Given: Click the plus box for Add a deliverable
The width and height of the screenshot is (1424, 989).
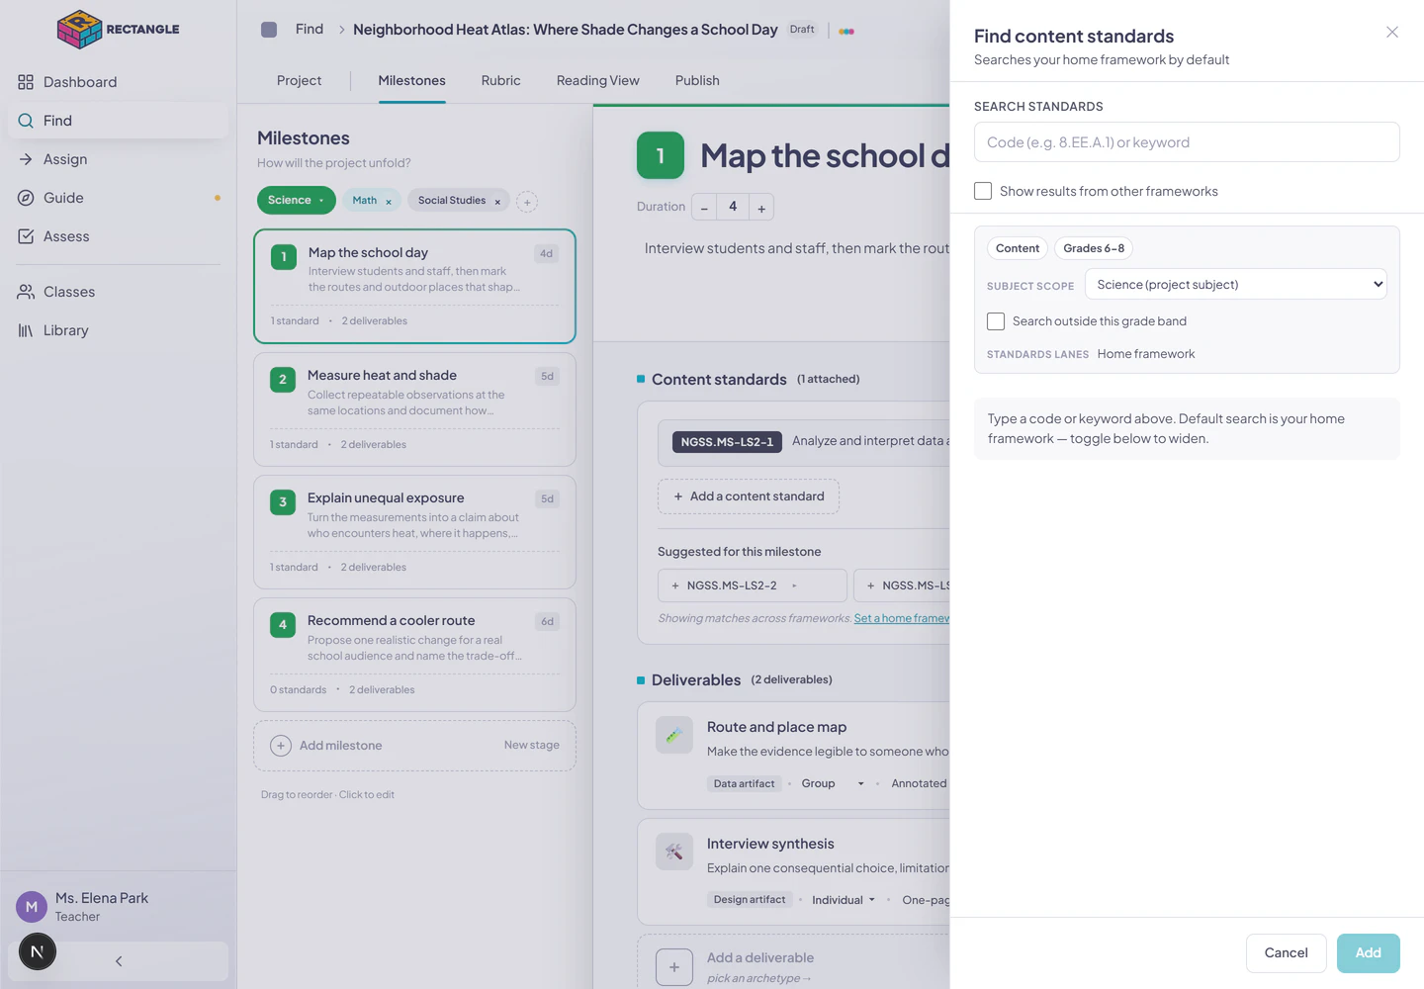Looking at the screenshot, I should (x=674, y=967).
